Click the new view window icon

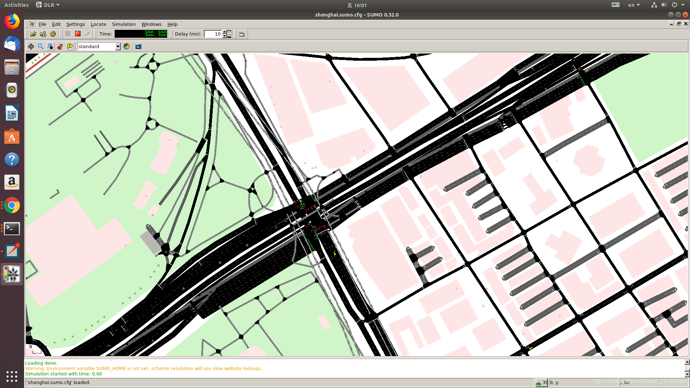pyautogui.click(x=242, y=34)
